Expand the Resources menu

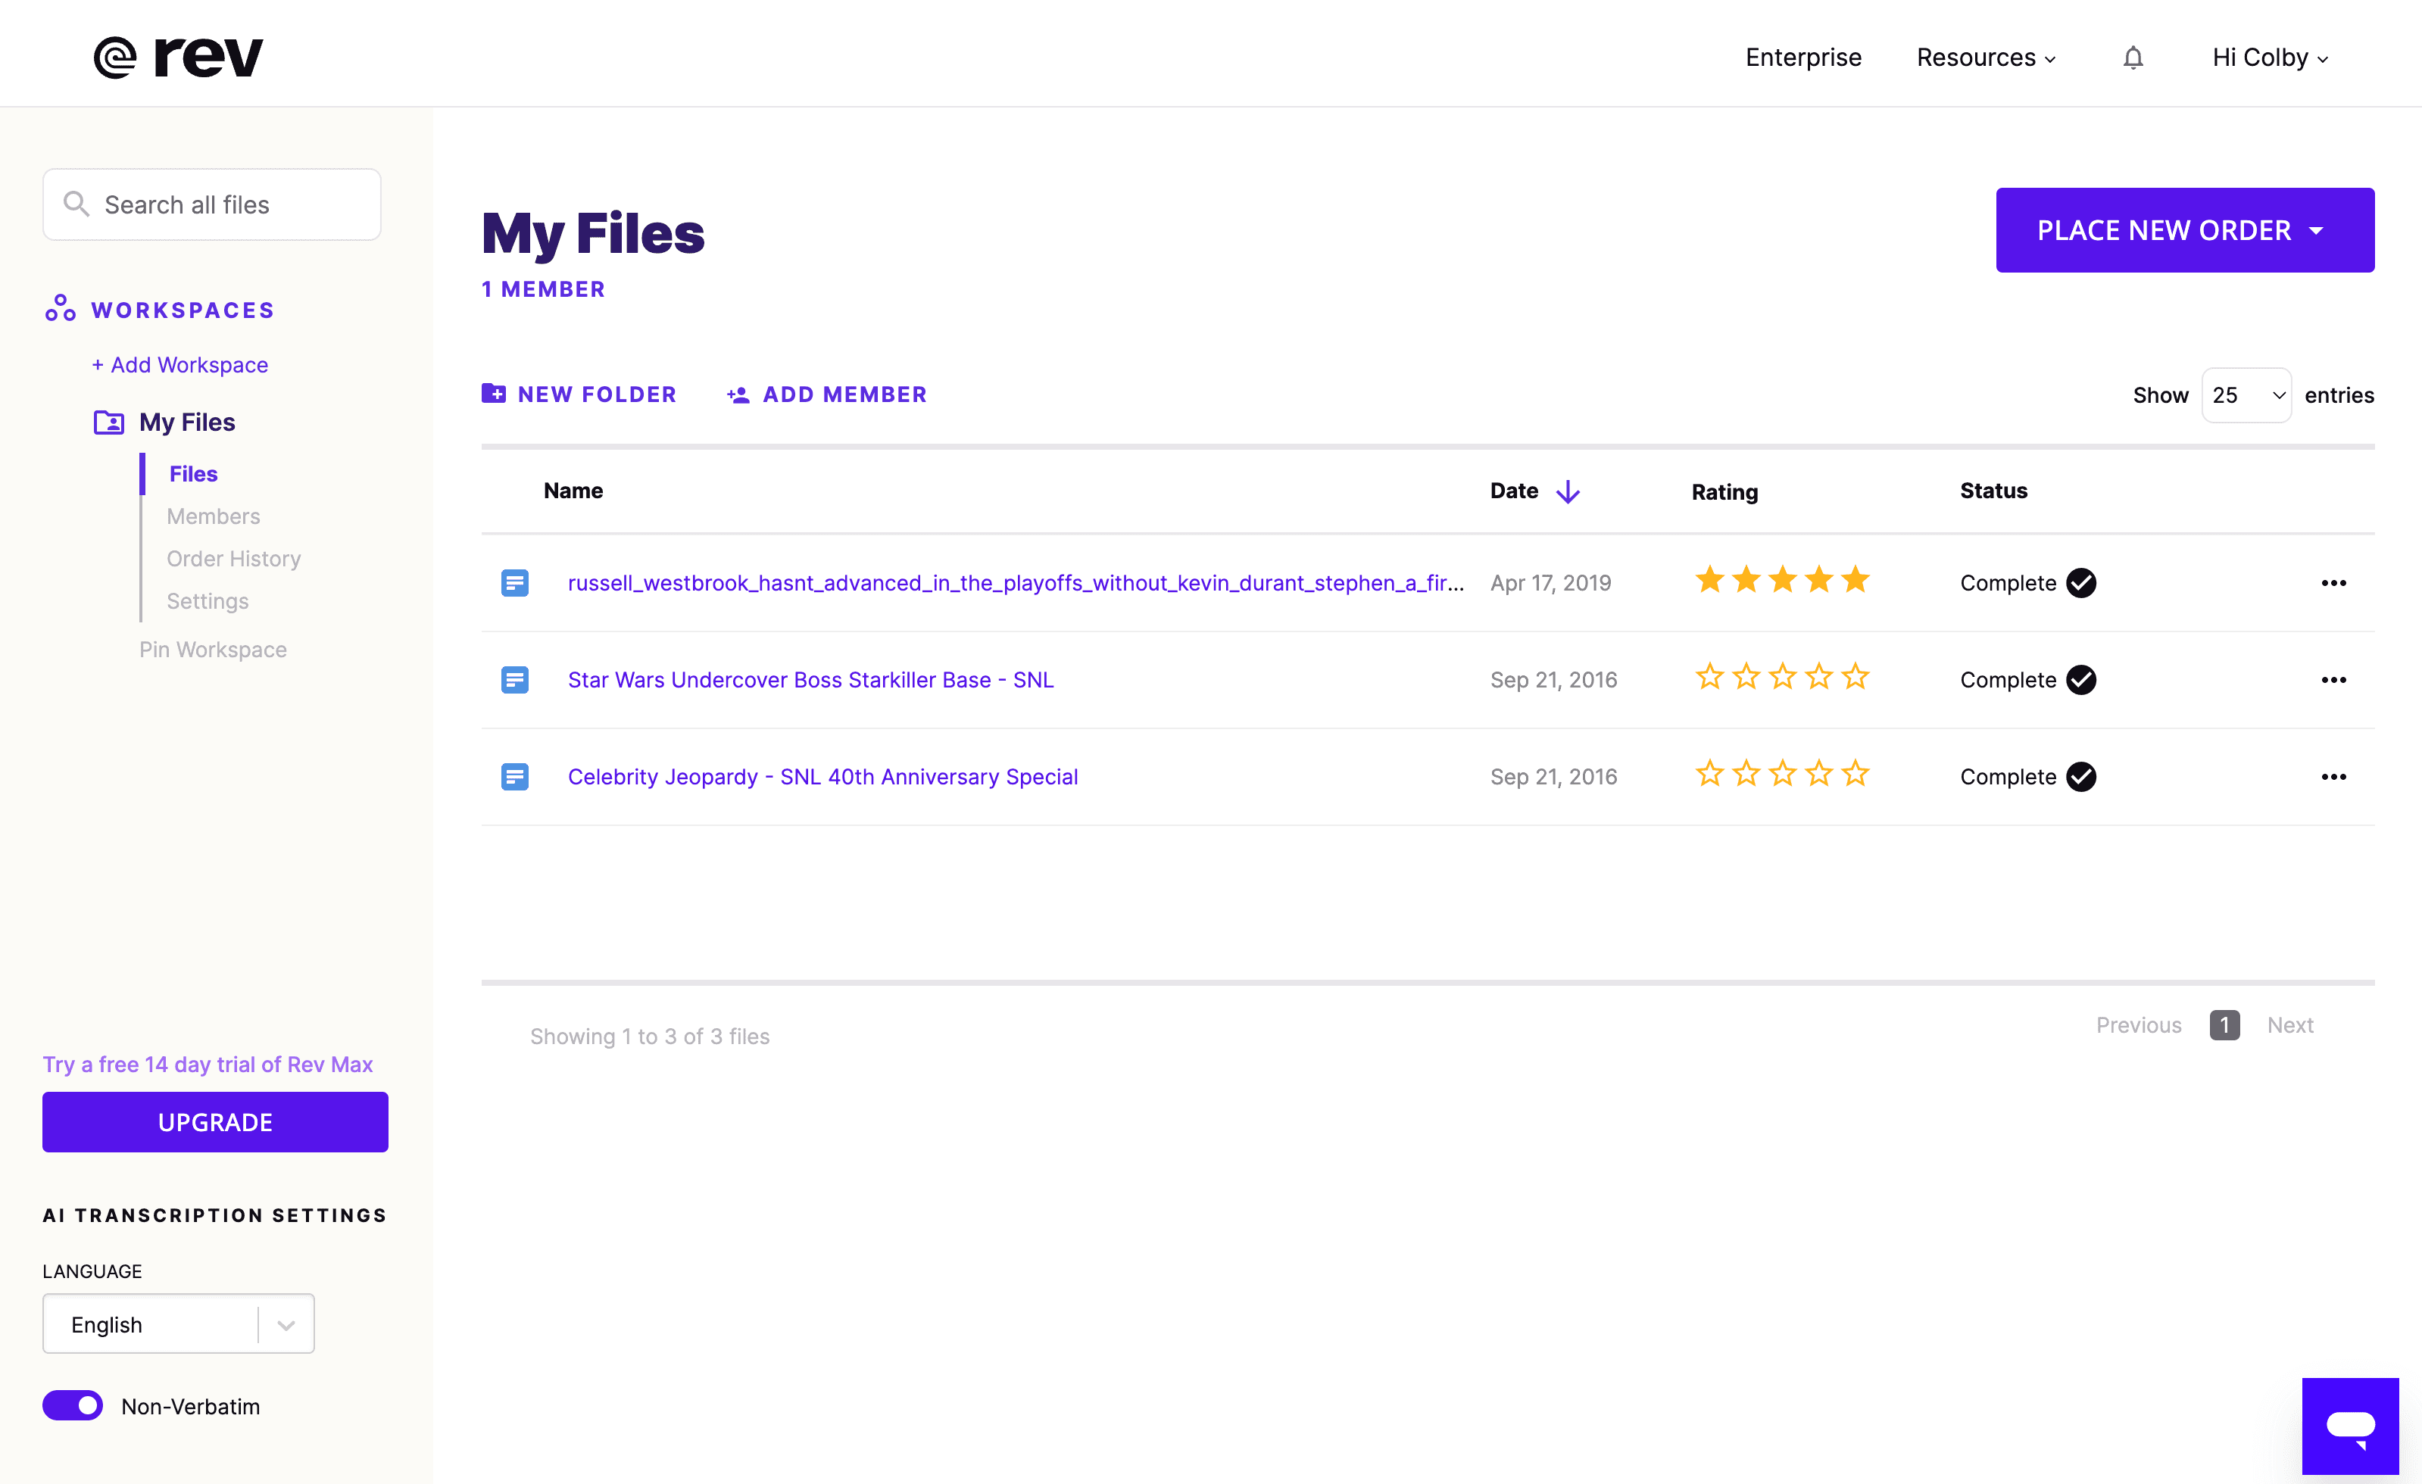click(1986, 58)
